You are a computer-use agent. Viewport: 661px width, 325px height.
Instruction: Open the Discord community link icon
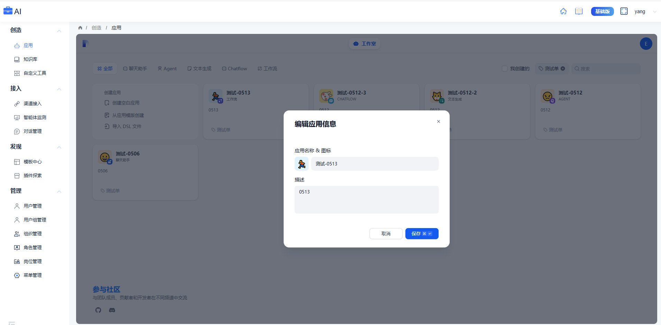pyautogui.click(x=112, y=310)
